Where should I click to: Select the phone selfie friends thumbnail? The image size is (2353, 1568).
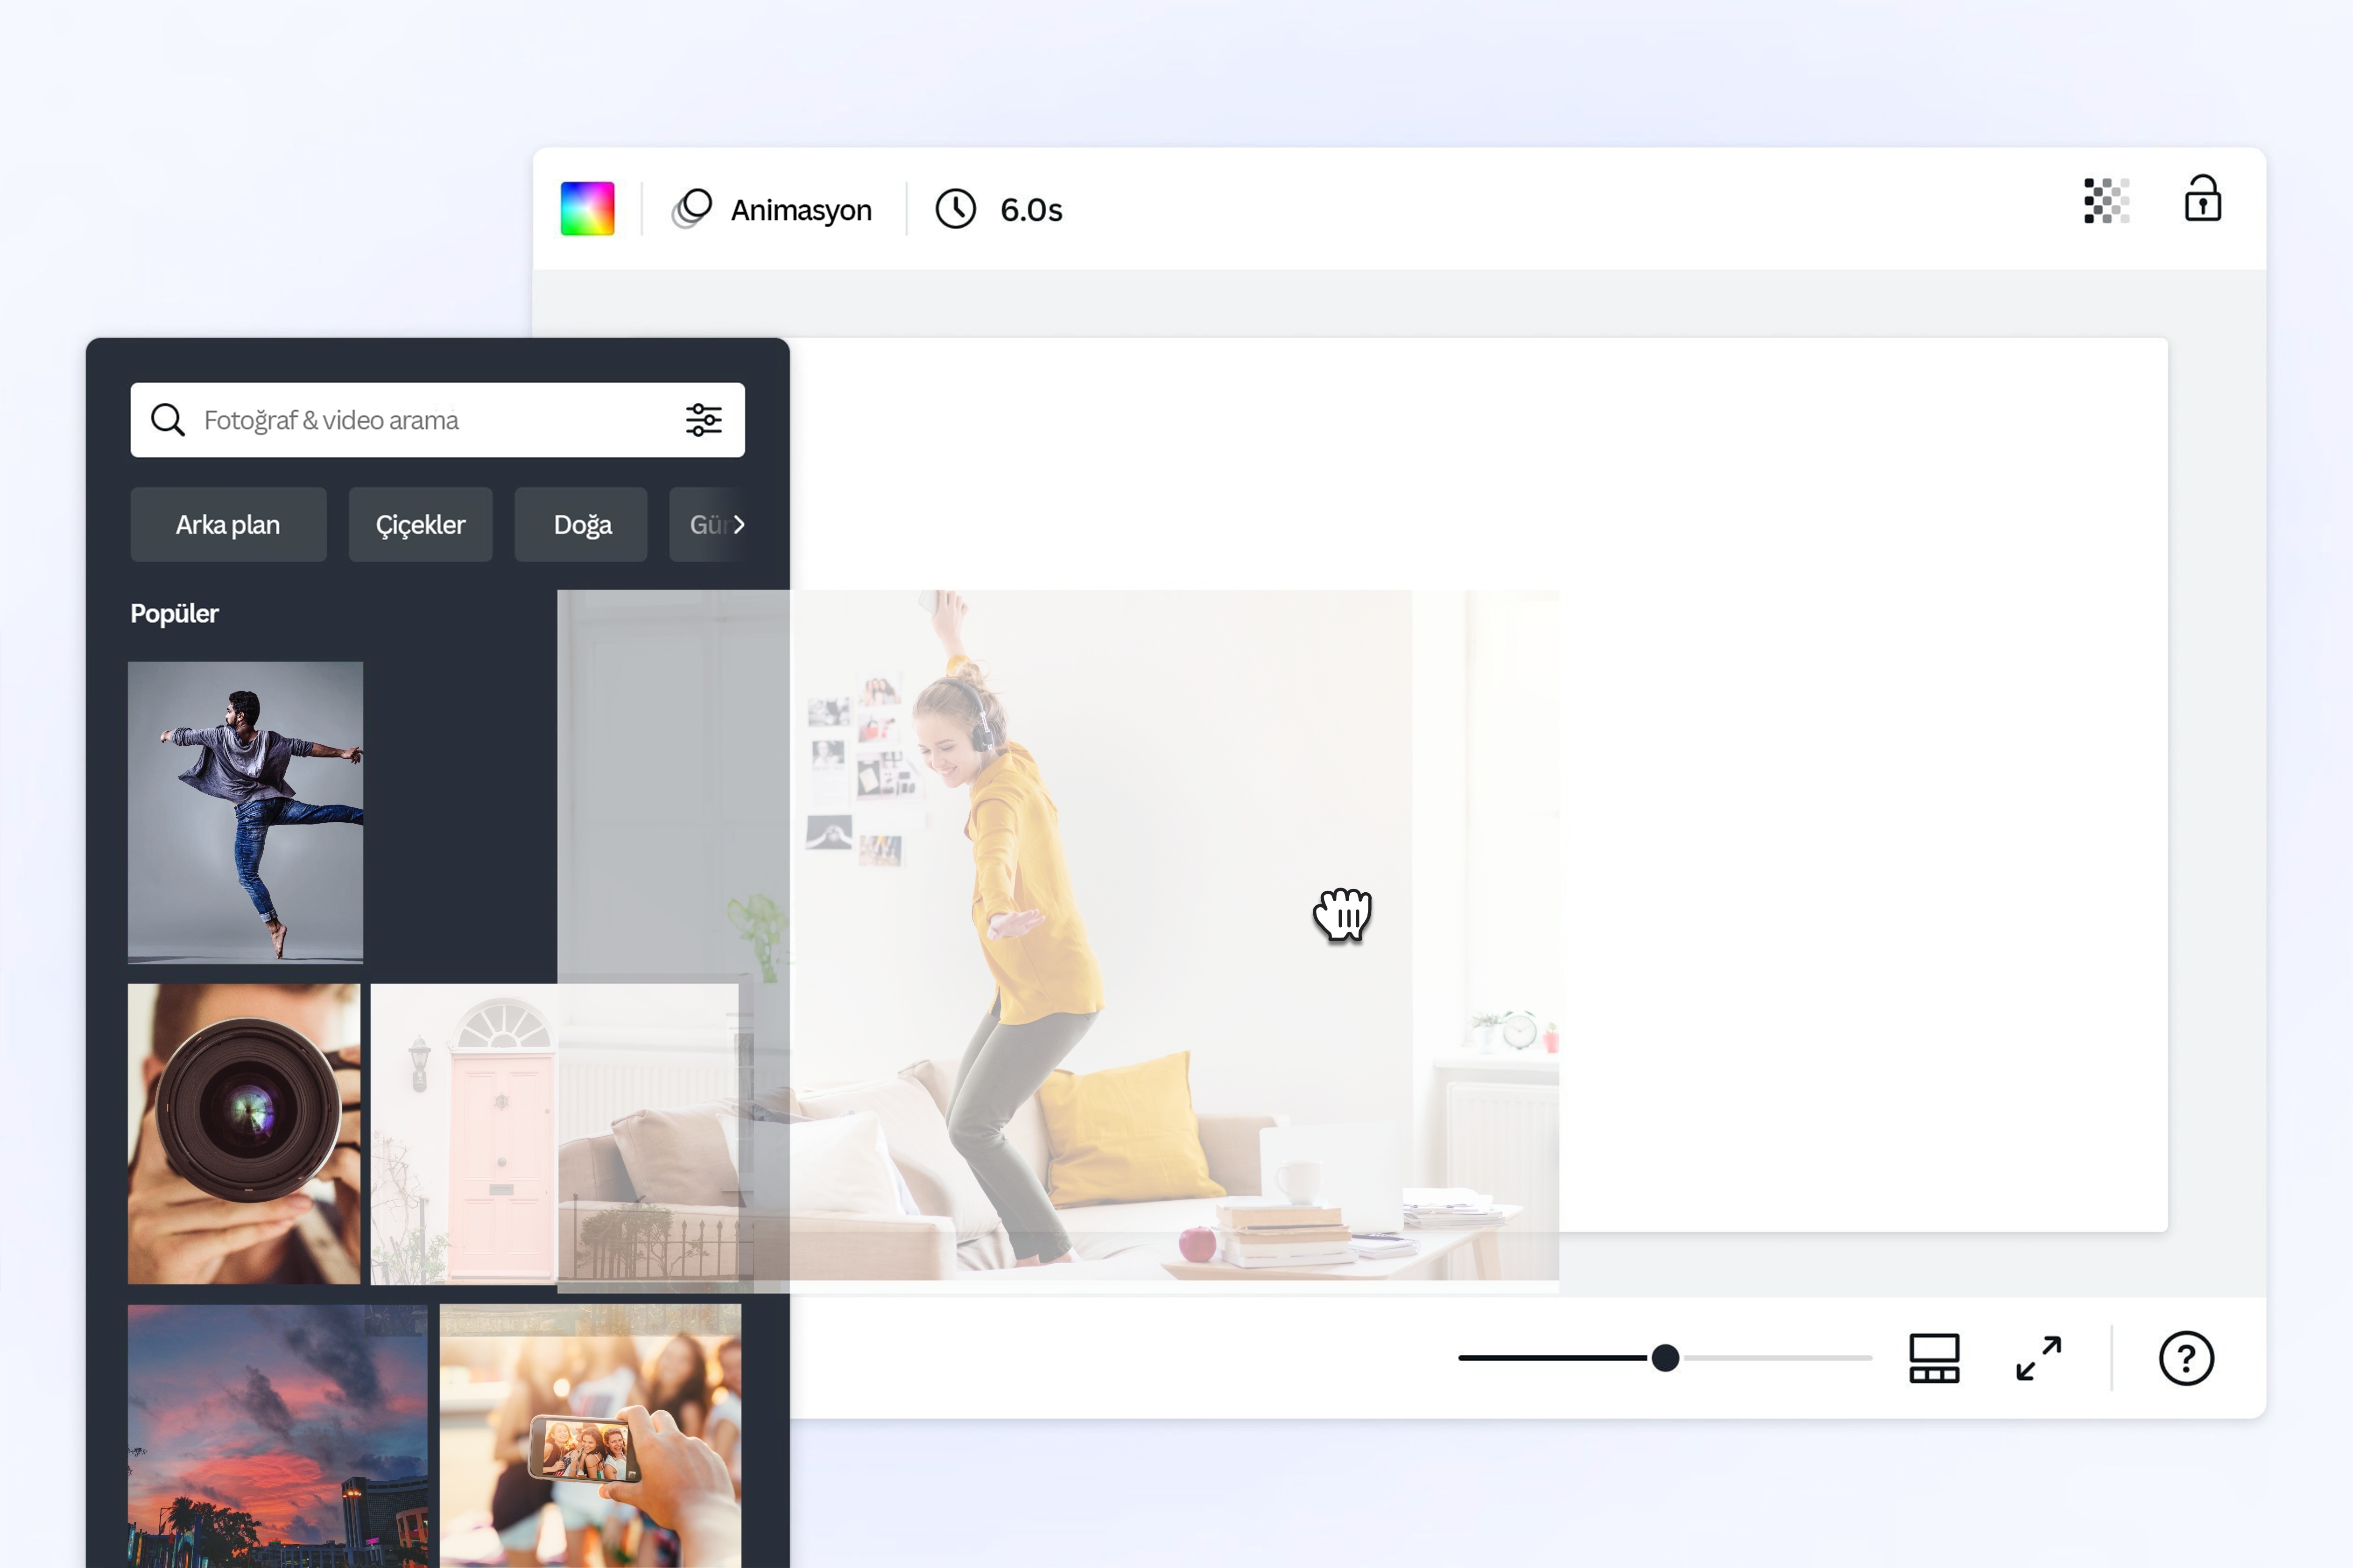click(590, 1436)
